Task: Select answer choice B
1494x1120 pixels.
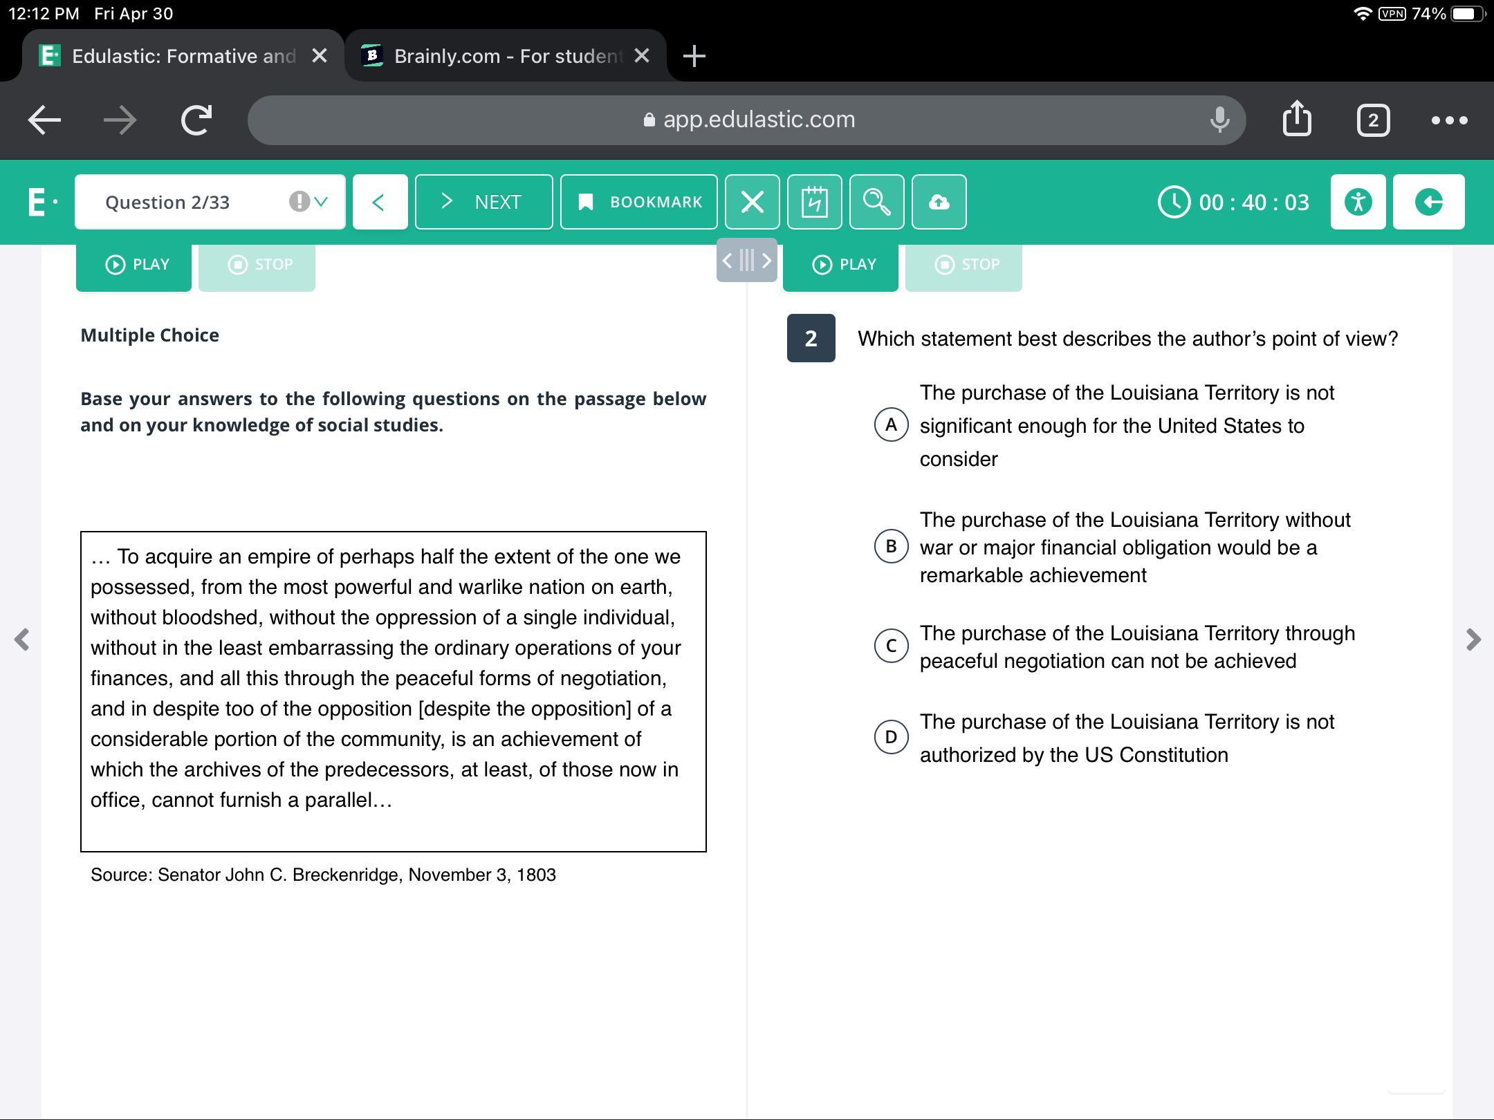Action: pos(891,546)
